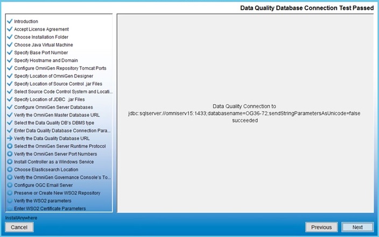Select the Accept License Agreement step
The image size is (379, 237).
pyautogui.click(x=41, y=29)
